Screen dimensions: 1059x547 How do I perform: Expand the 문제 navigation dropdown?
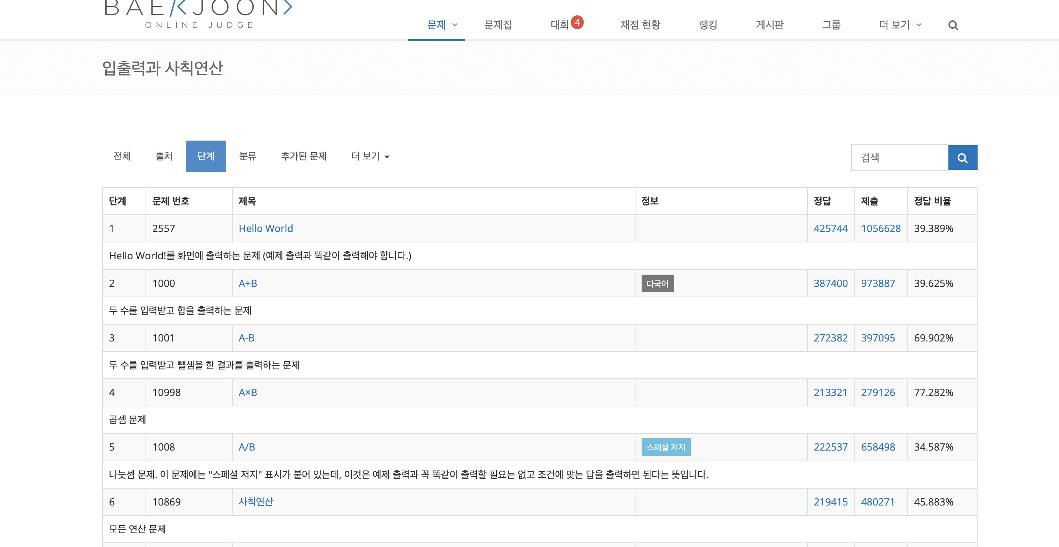point(442,25)
